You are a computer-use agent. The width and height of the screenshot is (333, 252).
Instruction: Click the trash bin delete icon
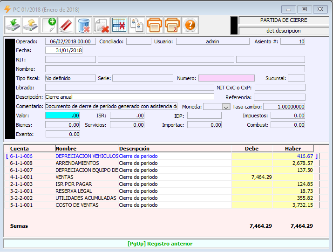(84, 25)
